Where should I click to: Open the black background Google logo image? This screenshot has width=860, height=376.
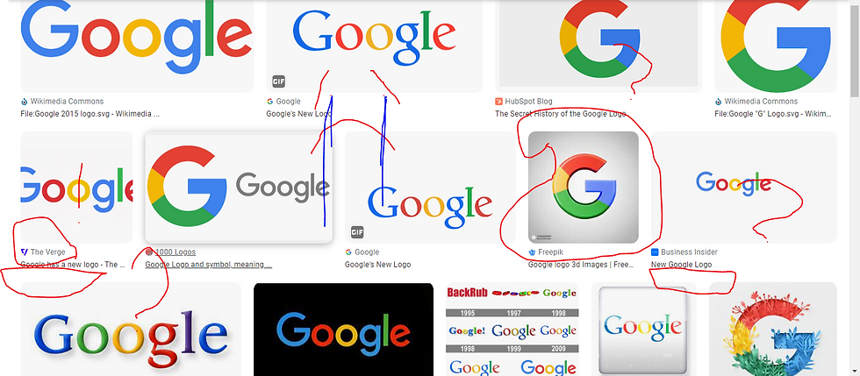(343, 330)
